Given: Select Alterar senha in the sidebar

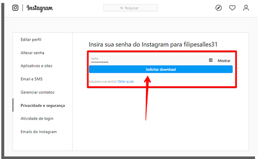Looking at the screenshot, I should (32, 53).
